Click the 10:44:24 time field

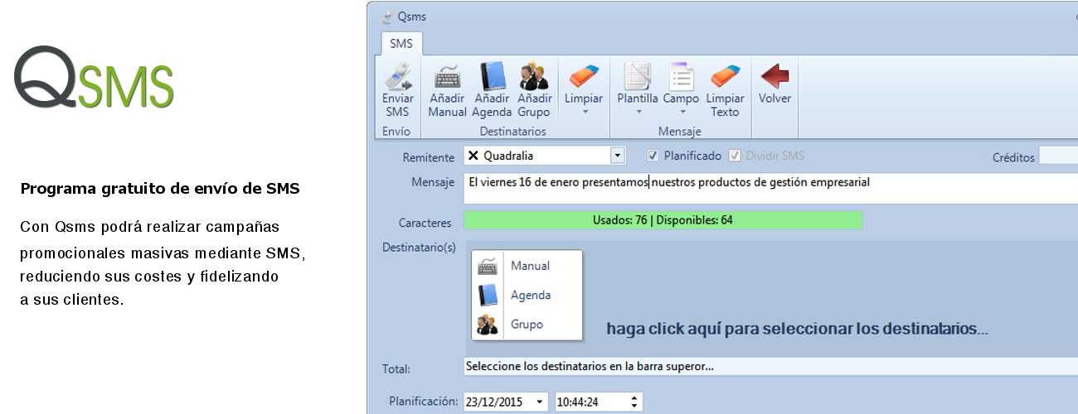[599, 402]
